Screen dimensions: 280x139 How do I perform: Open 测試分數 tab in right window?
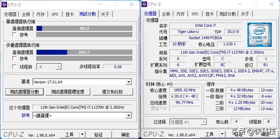[227, 14]
